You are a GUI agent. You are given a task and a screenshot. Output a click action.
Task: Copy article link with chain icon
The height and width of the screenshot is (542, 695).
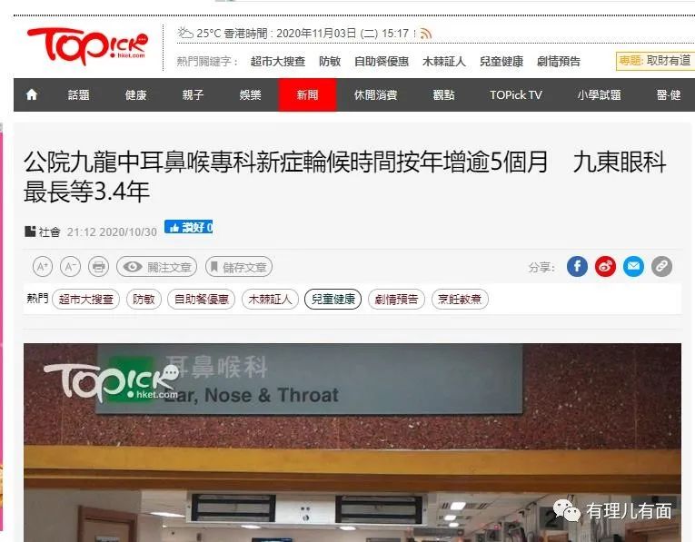[x=661, y=267]
